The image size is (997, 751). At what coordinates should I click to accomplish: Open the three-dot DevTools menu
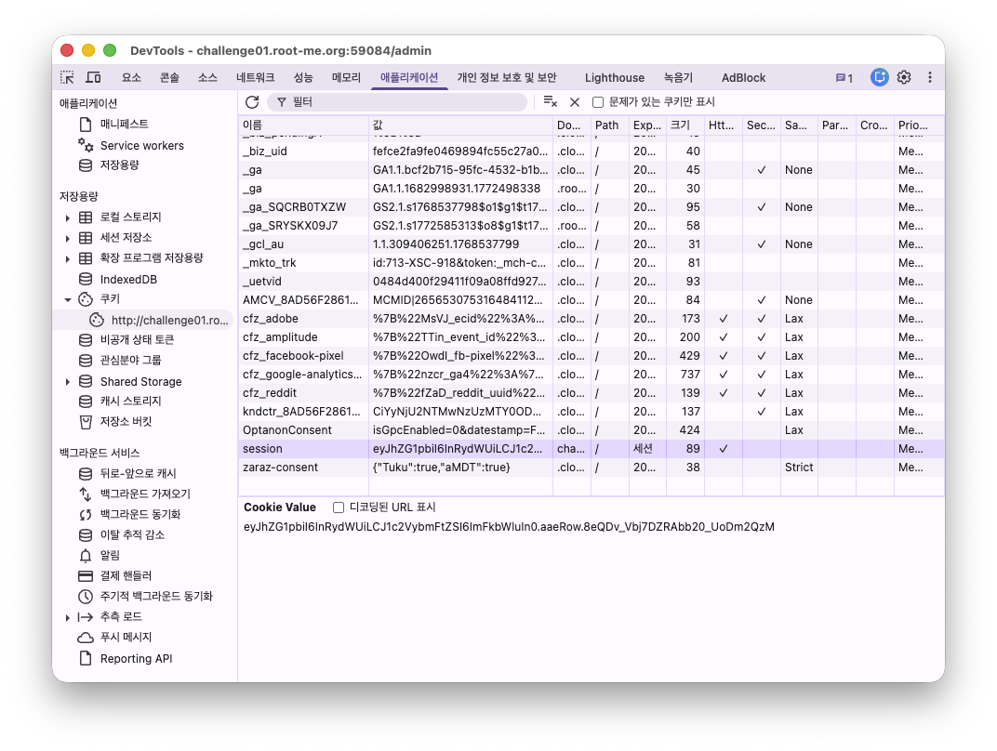point(930,77)
